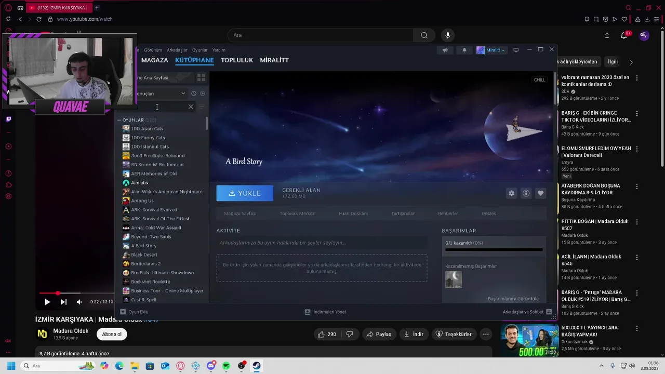Click Oyun Ekle to add a game
Viewport: 665px width, 374px height.
click(x=134, y=312)
